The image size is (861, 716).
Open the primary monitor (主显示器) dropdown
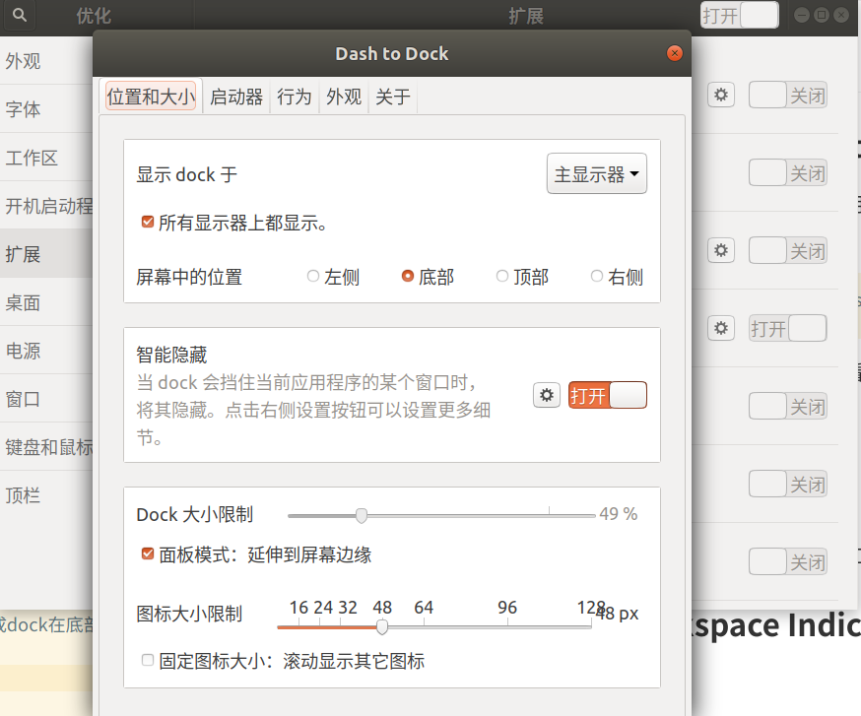pos(596,174)
